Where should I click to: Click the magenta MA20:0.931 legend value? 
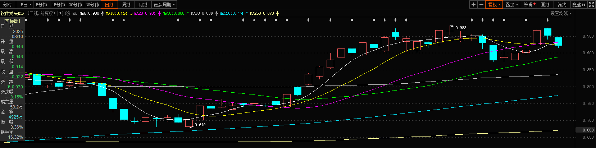[x=145, y=14]
